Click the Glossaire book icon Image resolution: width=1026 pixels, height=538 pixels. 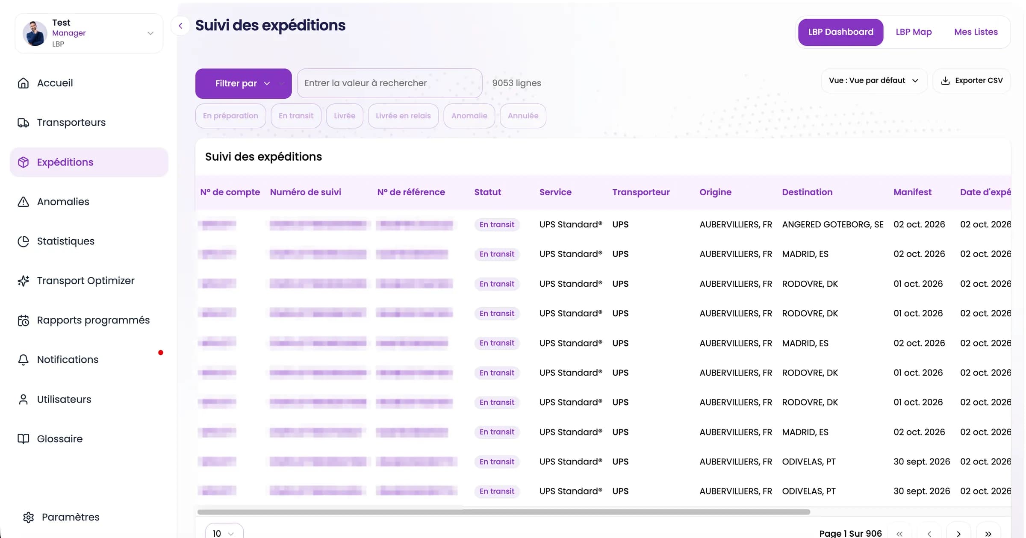(x=23, y=439)
